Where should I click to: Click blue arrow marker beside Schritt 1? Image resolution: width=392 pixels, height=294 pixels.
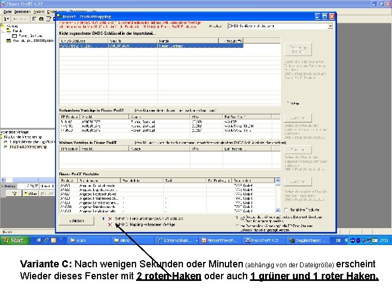[103, 219]
